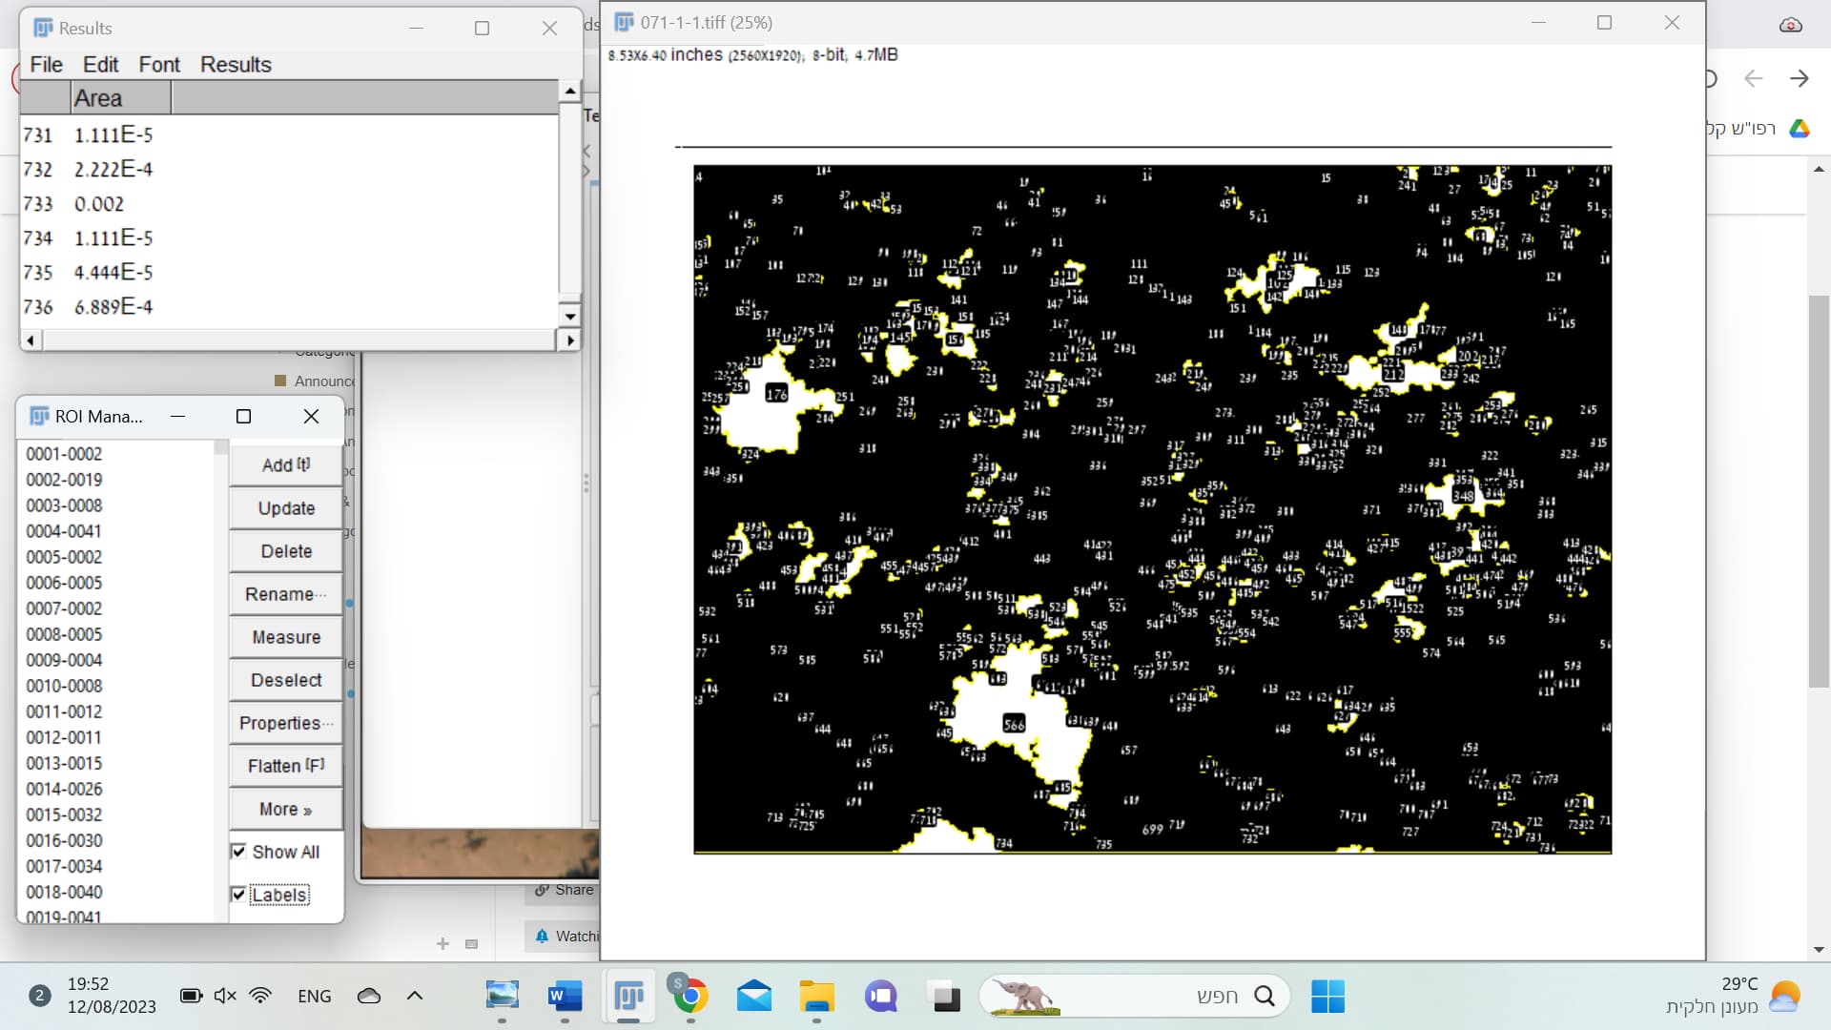Open the Windows Start menu

tap(1328, 995)
